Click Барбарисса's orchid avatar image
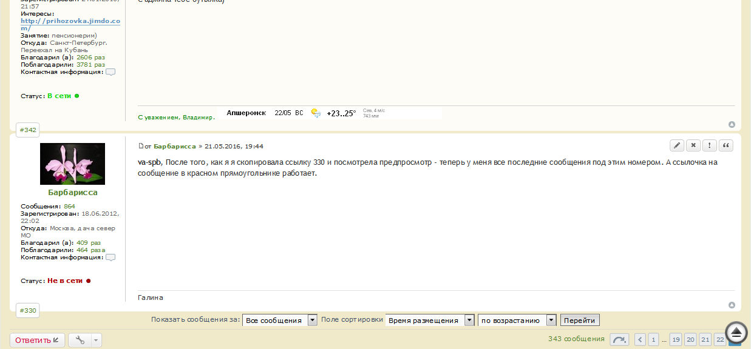Viewport: 751px width, 349px height. [72, 164]
